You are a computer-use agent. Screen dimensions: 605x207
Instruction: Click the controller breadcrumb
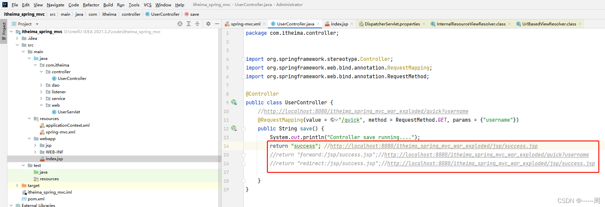[x=131, y=14]
